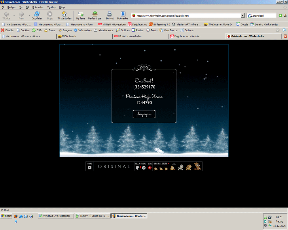Open the Disable developer menu

point(8,30)
